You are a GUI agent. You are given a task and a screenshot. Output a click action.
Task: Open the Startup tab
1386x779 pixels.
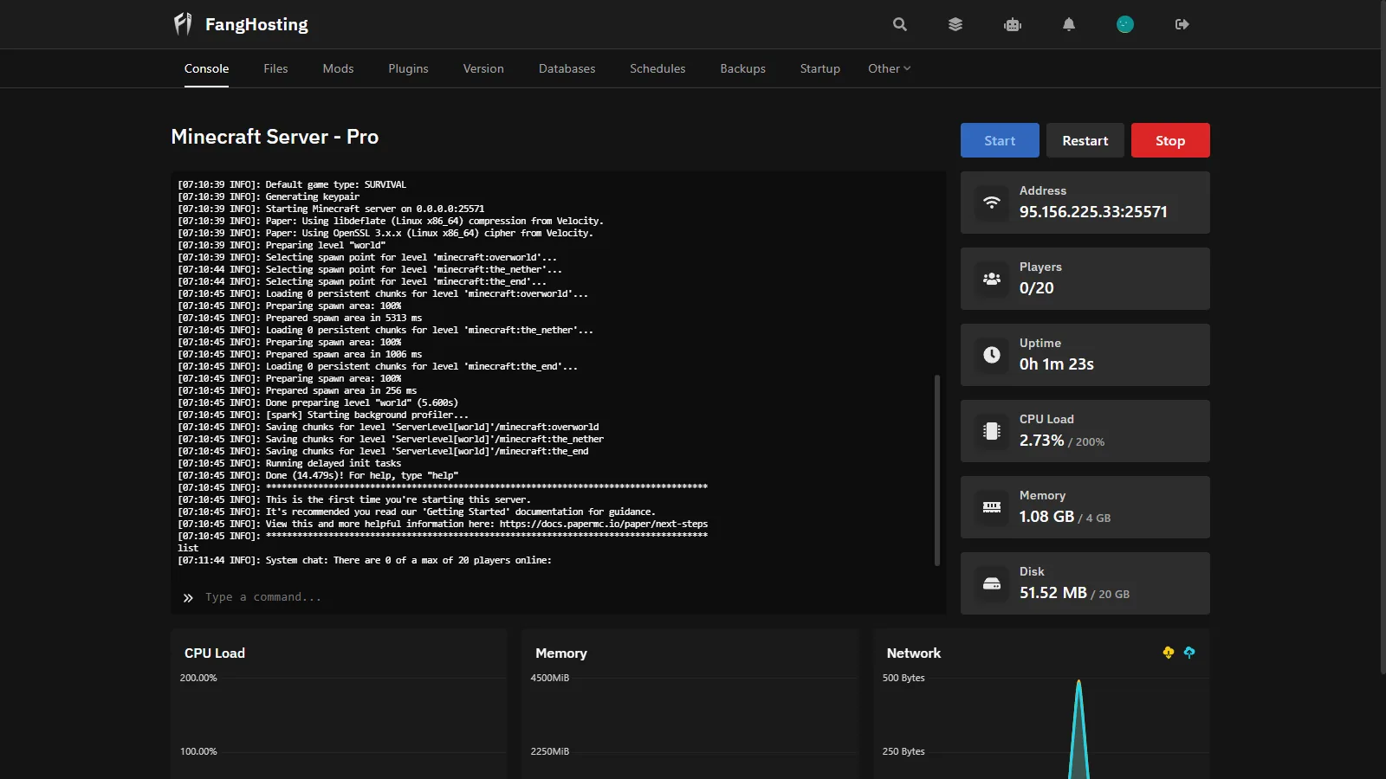pyautogui.click(x=819, y=68)
